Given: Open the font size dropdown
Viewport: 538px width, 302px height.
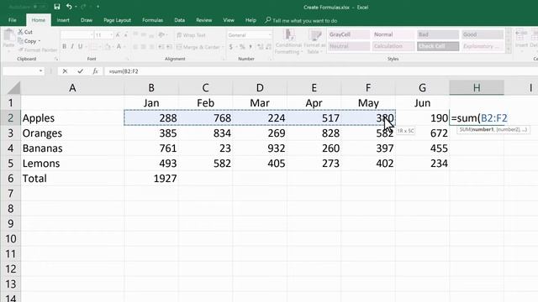Looking at the screenshot, I should (111, 35).
